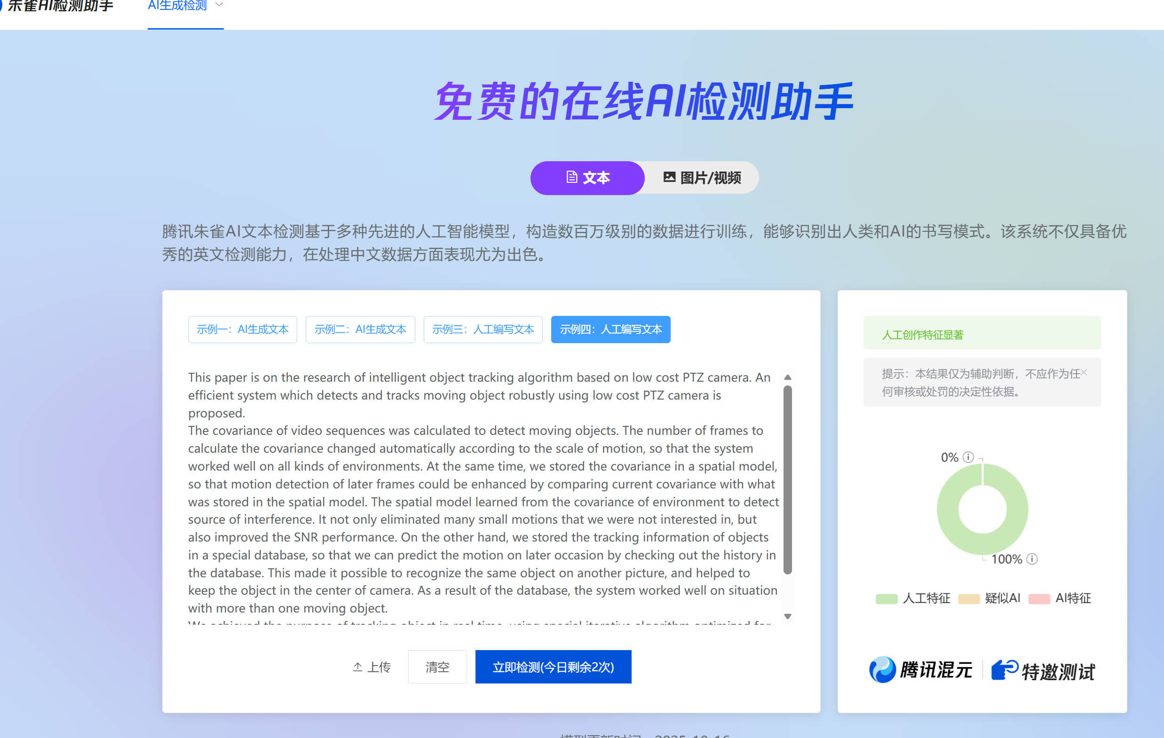
Task: Click the 0% chart label
Action: (x=950, y=457)
